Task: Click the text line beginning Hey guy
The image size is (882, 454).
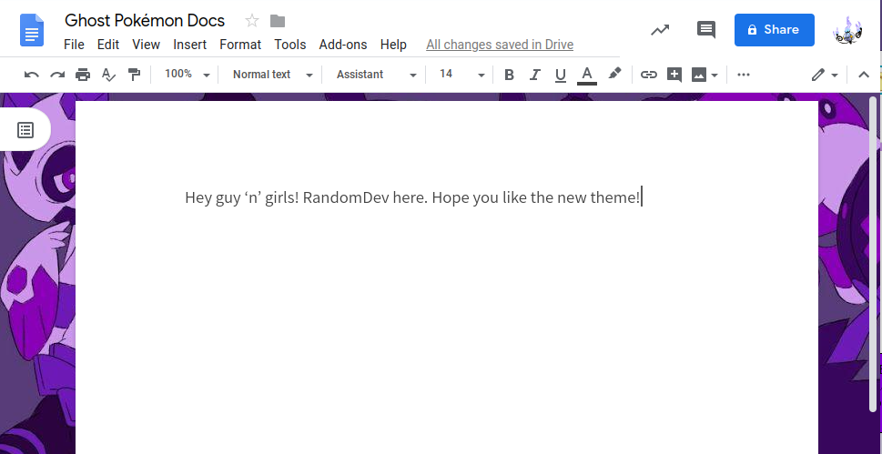Action: 412,198
